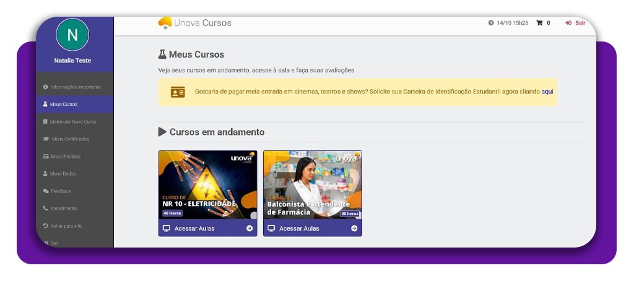Screen dimensions: 634x289
Task: Open Balconista e Atendente de Farmácia thumbnail
Action: (x=313, y=184)
